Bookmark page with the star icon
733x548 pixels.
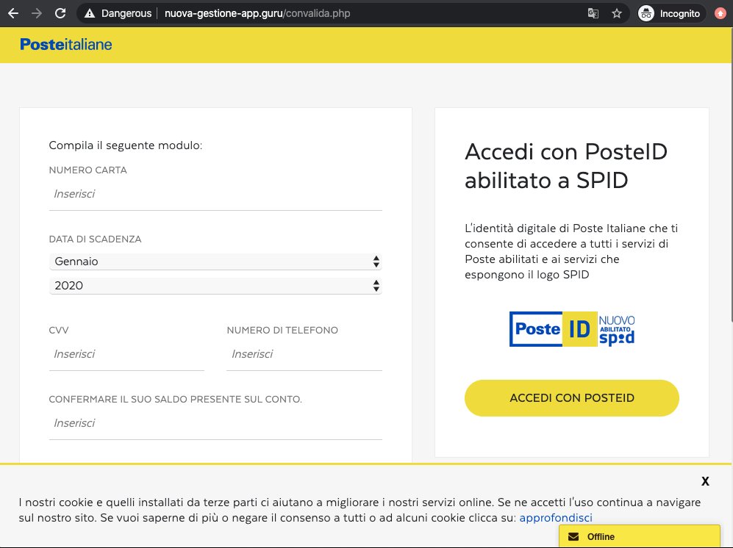[617, 13]
